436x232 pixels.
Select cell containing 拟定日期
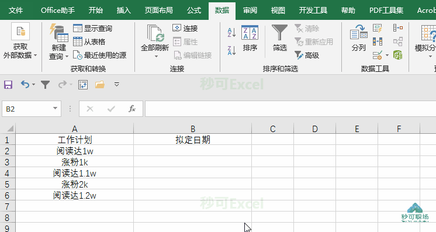tap(193, 139)
